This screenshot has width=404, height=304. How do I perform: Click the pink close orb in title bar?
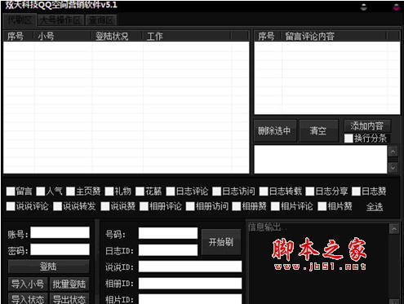pos(397,7)
